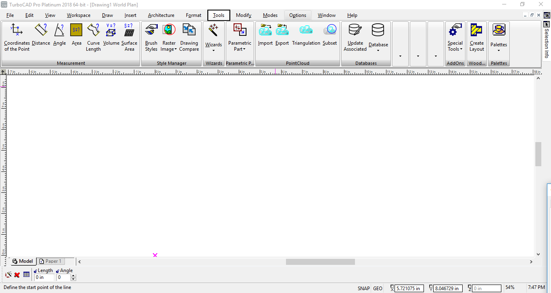Image resolution: width=551 pixels, height=293 pixels.
Task: Run PointCloud Triangulation
Action: point(306,35)
